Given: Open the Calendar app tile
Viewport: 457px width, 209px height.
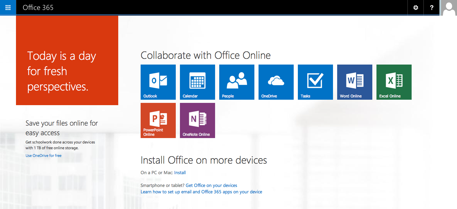Looking at the screenshot, I should 197,82.
